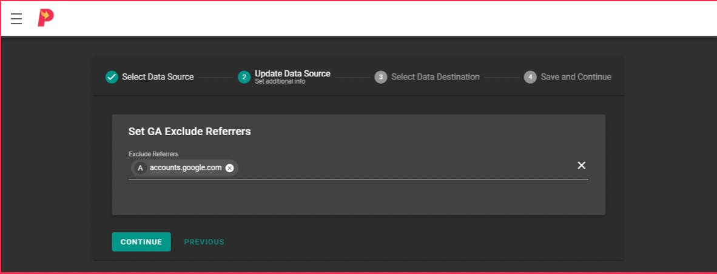Screen dimensions: 717x274
Task: Click the A avatar in the referrer chip
Action: tap(140, 168)
